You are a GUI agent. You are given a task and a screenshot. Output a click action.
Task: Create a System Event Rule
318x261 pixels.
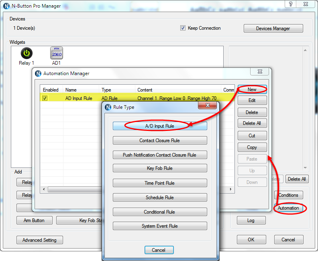[160, 226]
